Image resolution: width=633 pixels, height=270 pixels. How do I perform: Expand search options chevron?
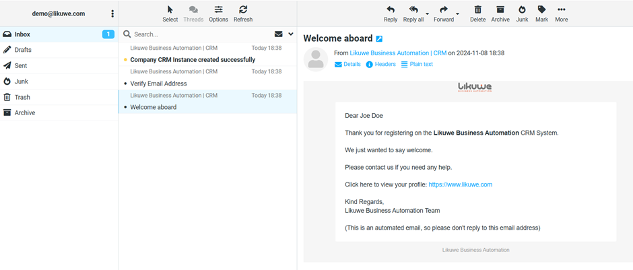click(x=291, y=34)
